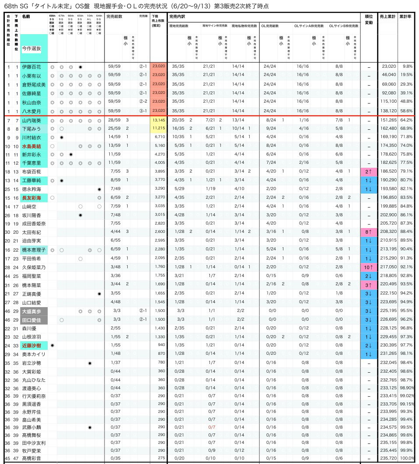Click the filled circle in 川村結衣's 67th SG column
The height and width of the screenshot is (464, 419).
pyautogui.click(x=62, y=138)
